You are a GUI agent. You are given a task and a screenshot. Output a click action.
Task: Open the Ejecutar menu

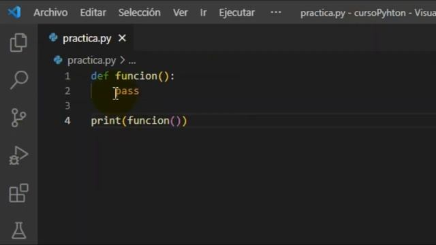tap(236, 13)
